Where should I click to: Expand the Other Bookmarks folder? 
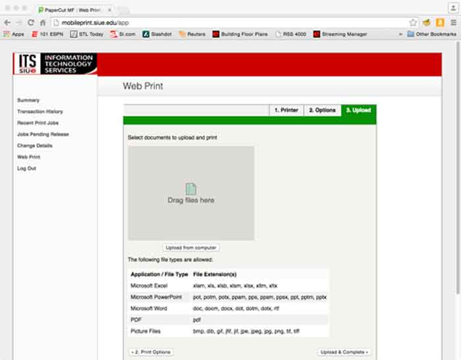click(431, 34)
